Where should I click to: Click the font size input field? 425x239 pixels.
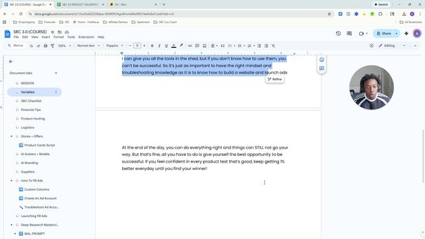pyautogui.click(x=137, y=46)
